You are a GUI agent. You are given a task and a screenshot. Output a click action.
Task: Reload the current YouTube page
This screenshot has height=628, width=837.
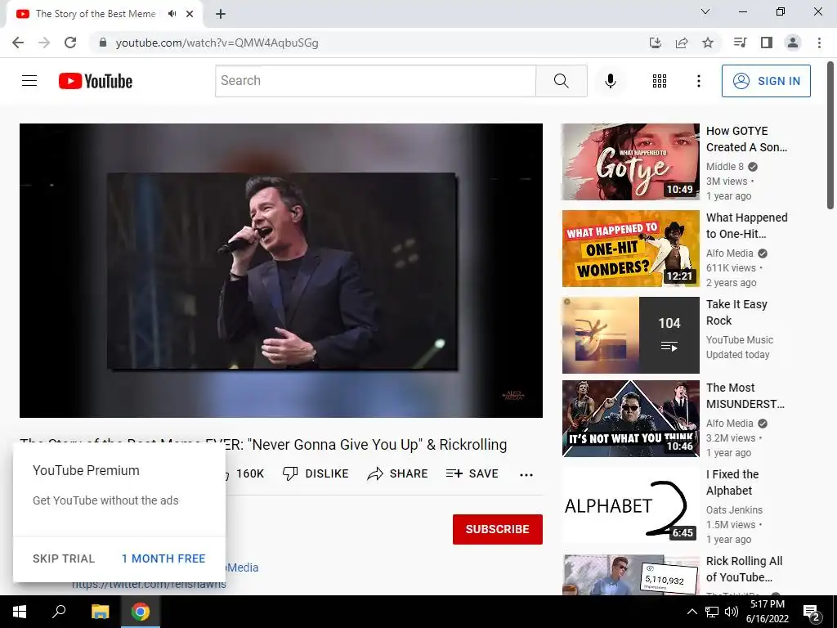pos(70,43)
